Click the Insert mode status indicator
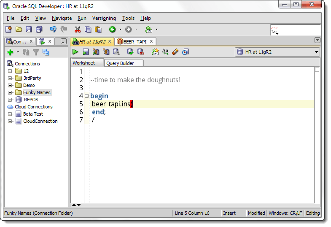 (229, 213)
